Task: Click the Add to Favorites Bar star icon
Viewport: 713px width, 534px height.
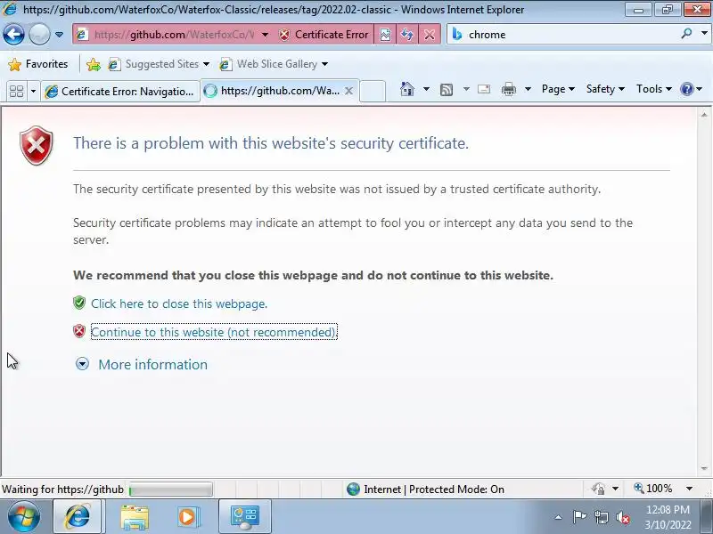Action: (x=94, y=64)
